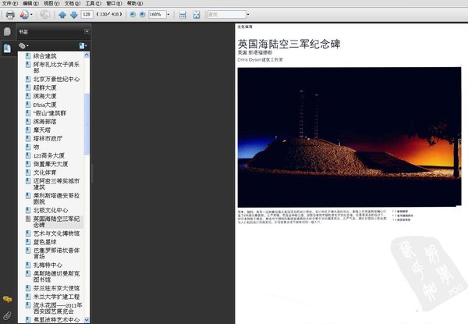This screenshot has width=468, height=324.
Task: Click the grayed-out collaborate icon in toolbar
Action: (45, 15)
